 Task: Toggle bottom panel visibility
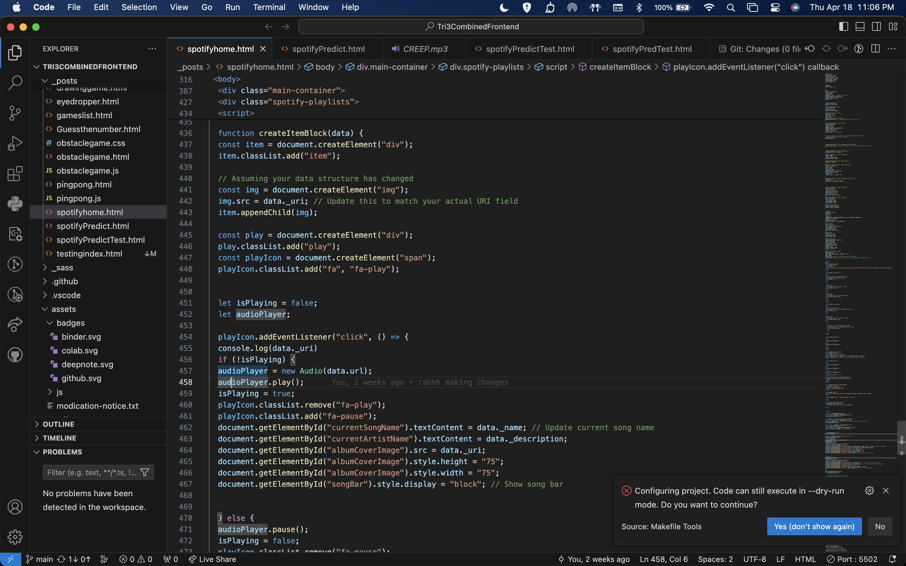pos(860,27)
